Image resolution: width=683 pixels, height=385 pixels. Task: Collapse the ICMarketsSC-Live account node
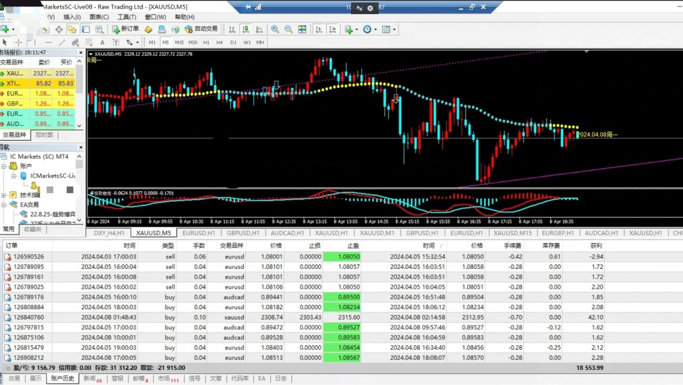click(x=14, y=176)
